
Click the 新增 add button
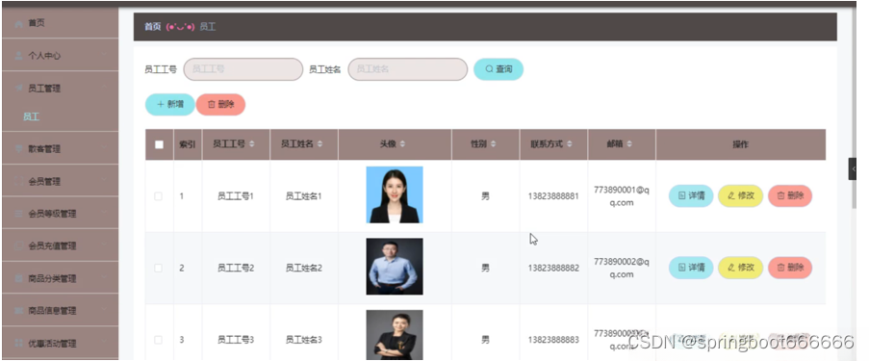(x=170, y=104)
